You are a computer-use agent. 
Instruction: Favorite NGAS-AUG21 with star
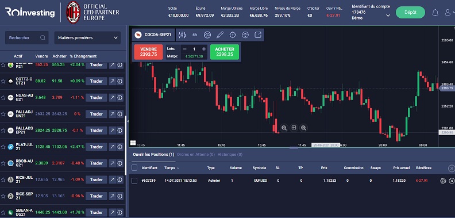click(x=3, y=98)
